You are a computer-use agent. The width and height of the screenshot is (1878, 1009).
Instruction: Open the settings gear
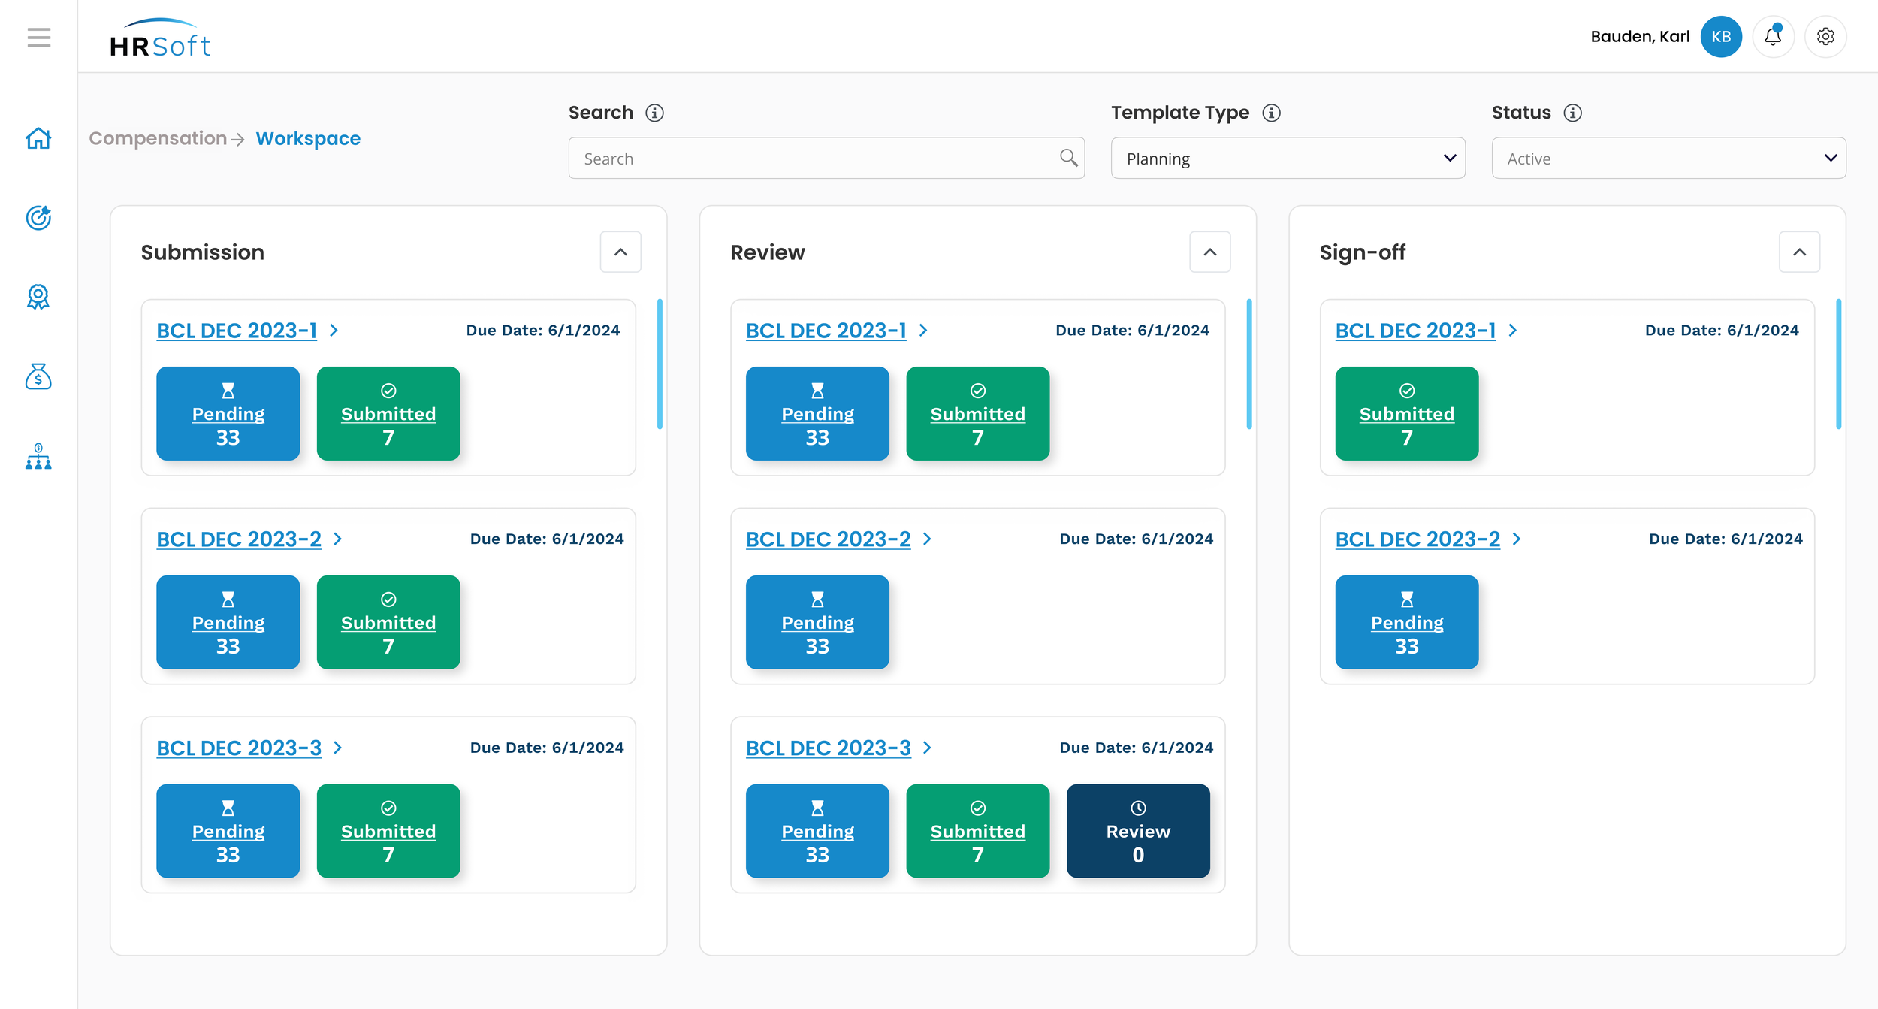1825,36
